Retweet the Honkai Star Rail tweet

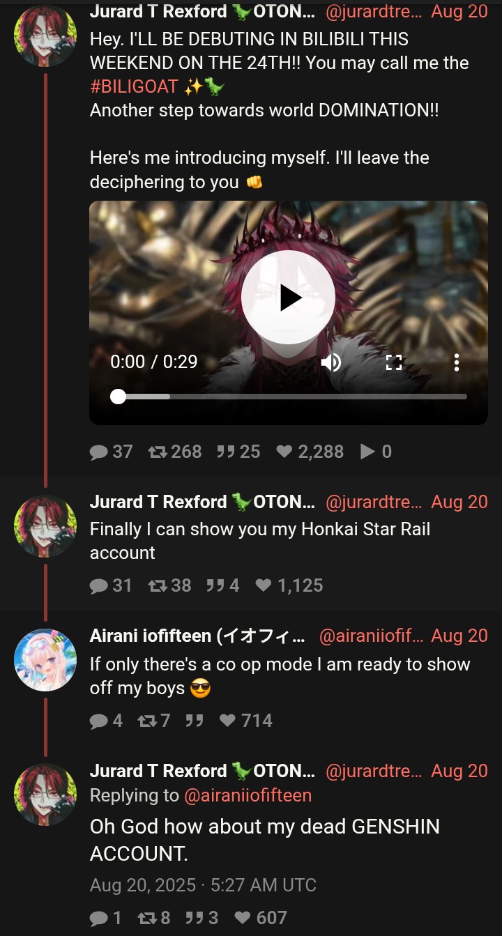[x=158, y=586]
